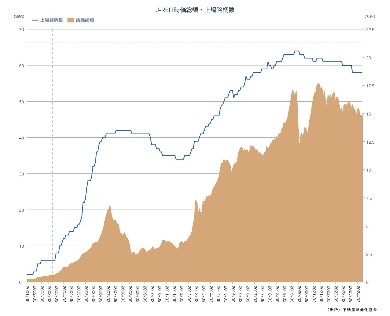Click the x-axis date label 2007/03
Screen dimensions: 390x316
tap(108, 294)
